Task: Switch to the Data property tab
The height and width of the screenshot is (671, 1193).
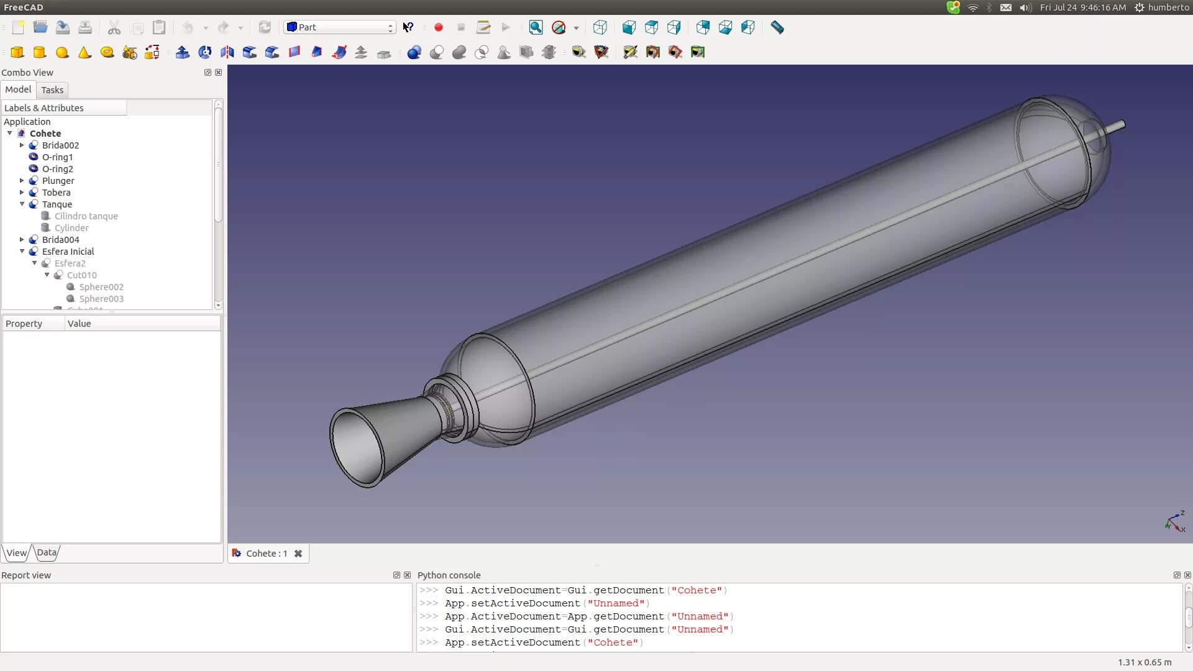Action: pyautogui.click(x=46, y=552)
